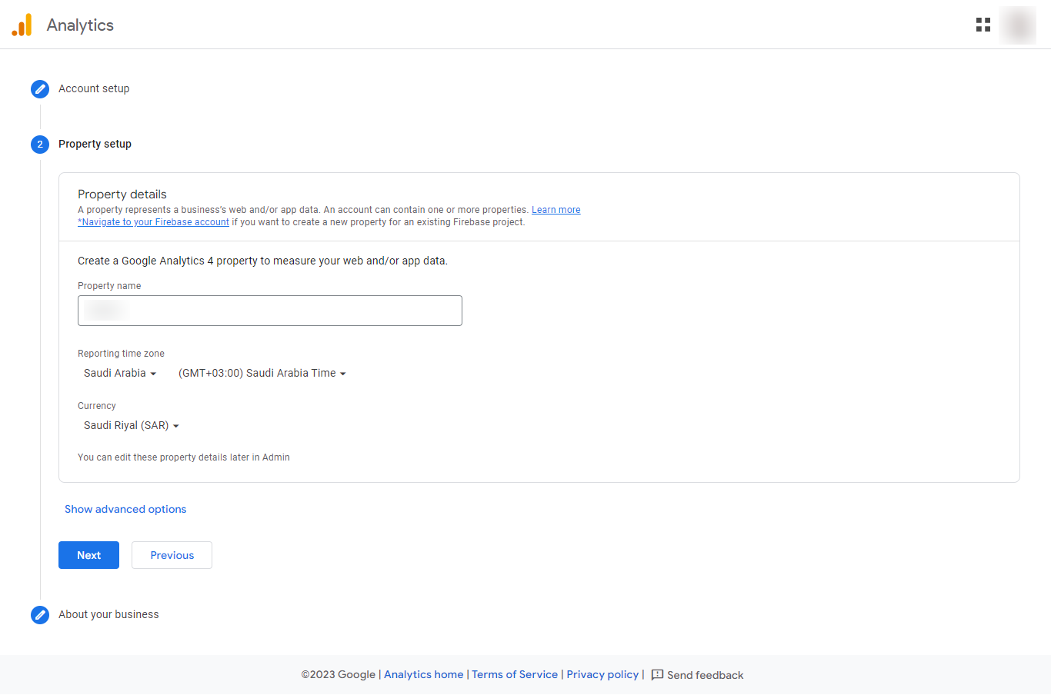Click 'Create a Google Analytics 4 property' text
Image resolution: width=1051 pixels, height=695 pixels.
(262, 261)
